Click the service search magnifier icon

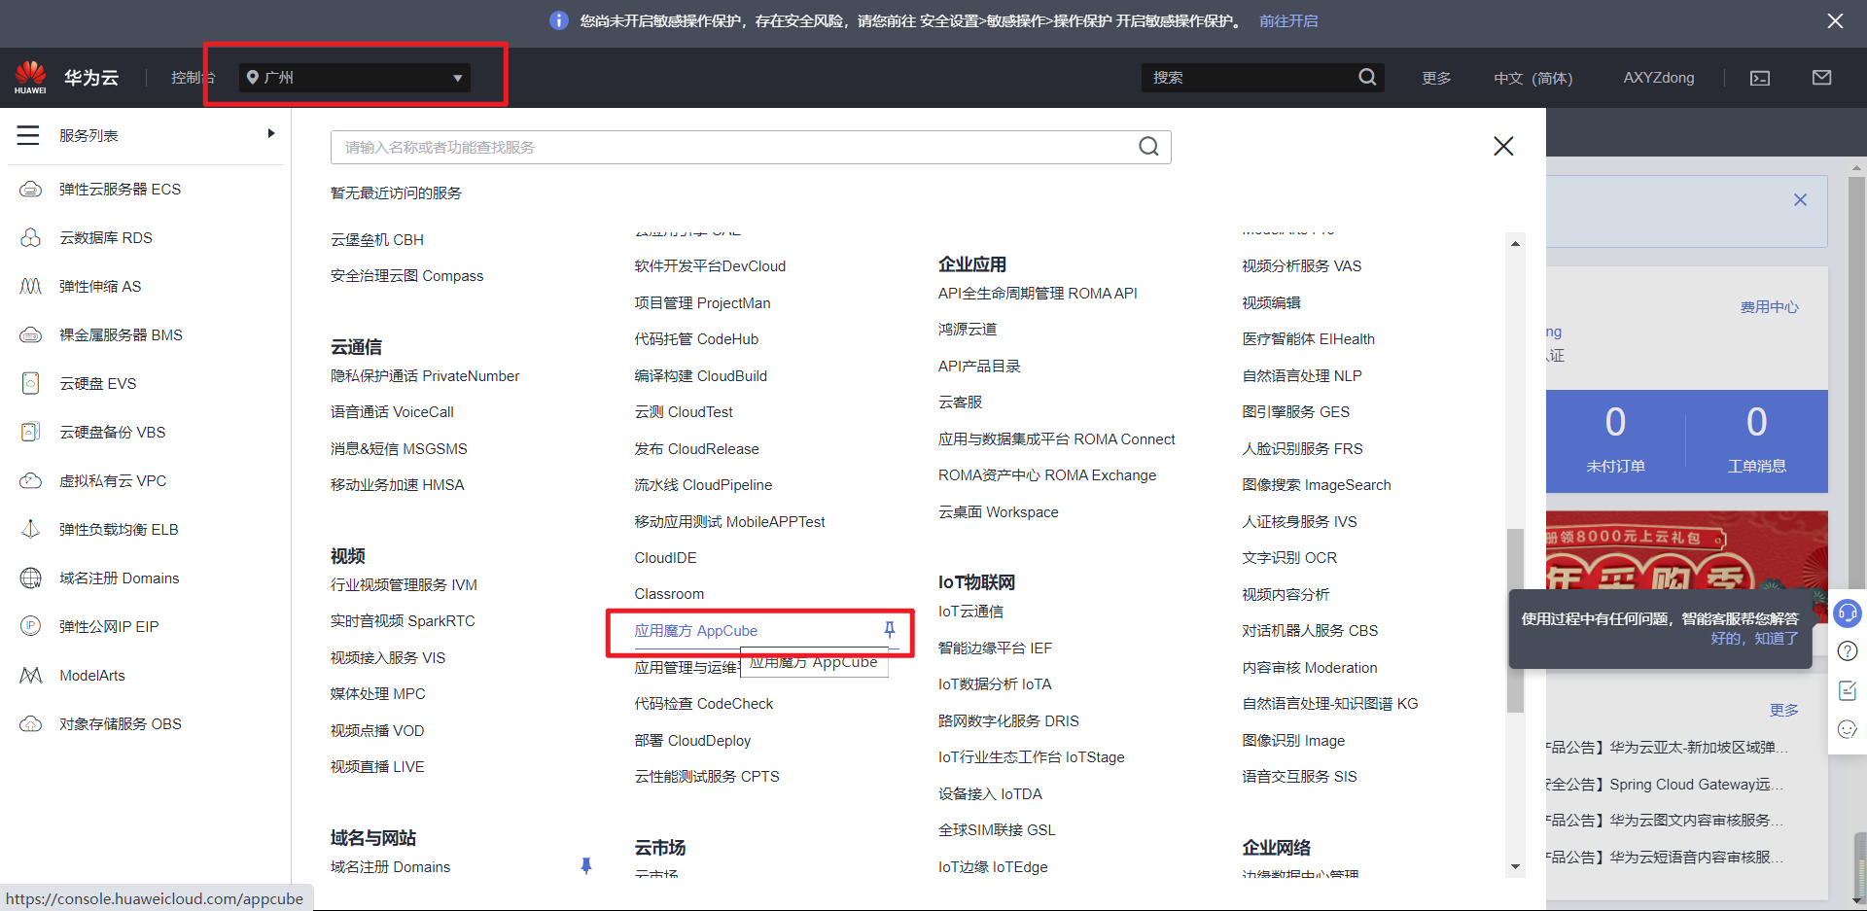[x=1148, y=147]
